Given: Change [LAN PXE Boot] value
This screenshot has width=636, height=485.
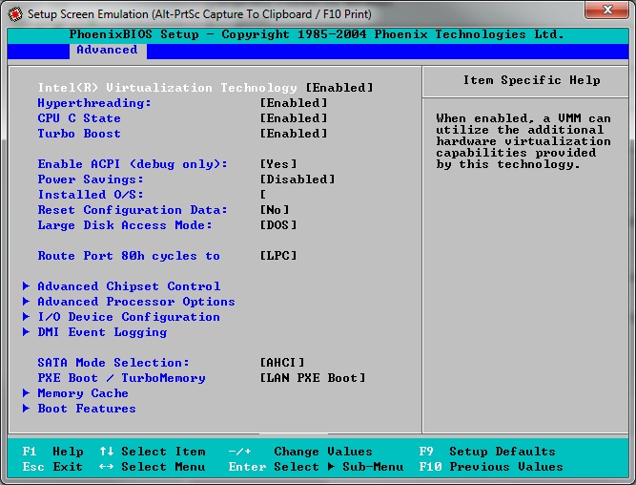Looking at the screenshot, I should click(313, 378).
